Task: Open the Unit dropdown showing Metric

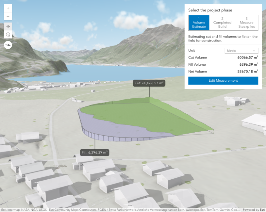Action: point(241,51)
